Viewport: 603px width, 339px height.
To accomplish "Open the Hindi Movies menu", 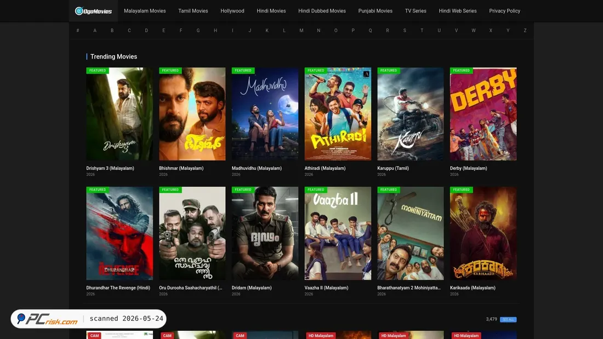I will tap(271, 11).
